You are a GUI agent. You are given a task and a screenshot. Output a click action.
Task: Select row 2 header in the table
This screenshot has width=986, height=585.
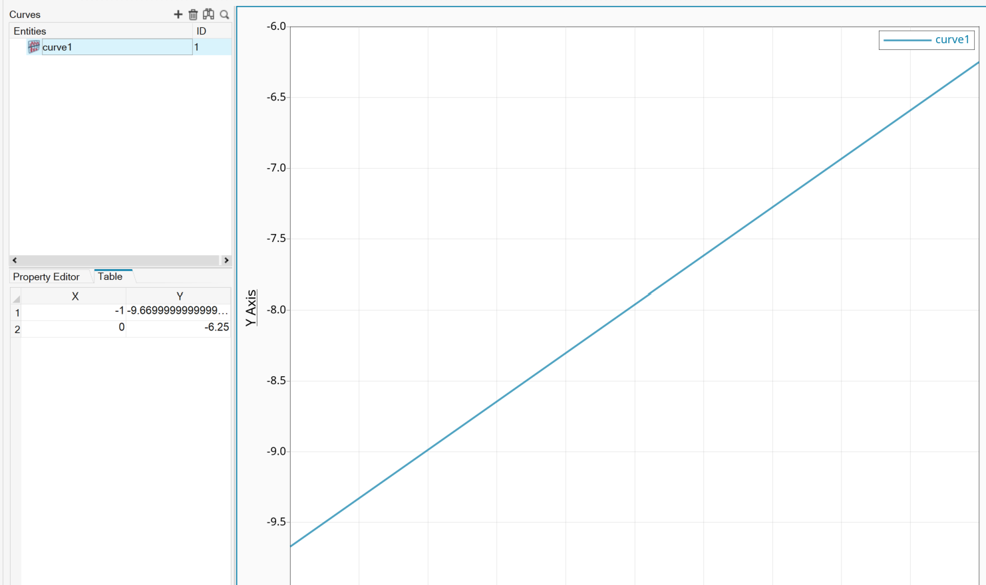[16, 329]
